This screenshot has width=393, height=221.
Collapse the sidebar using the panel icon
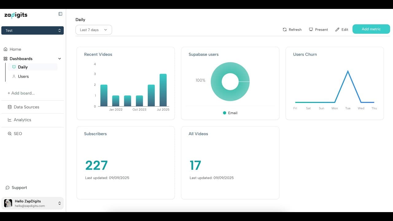click(60, 14)
